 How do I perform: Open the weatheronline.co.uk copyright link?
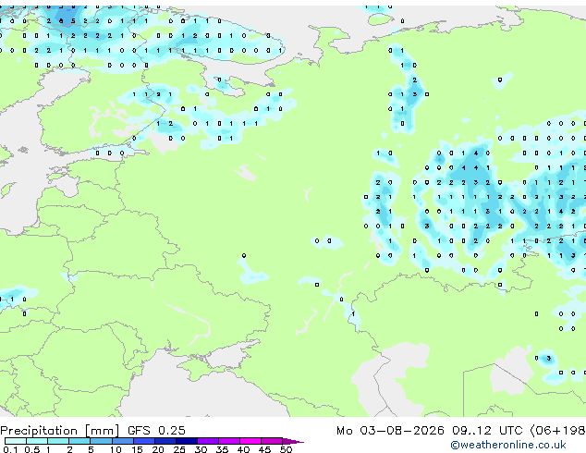coord(507,445)
